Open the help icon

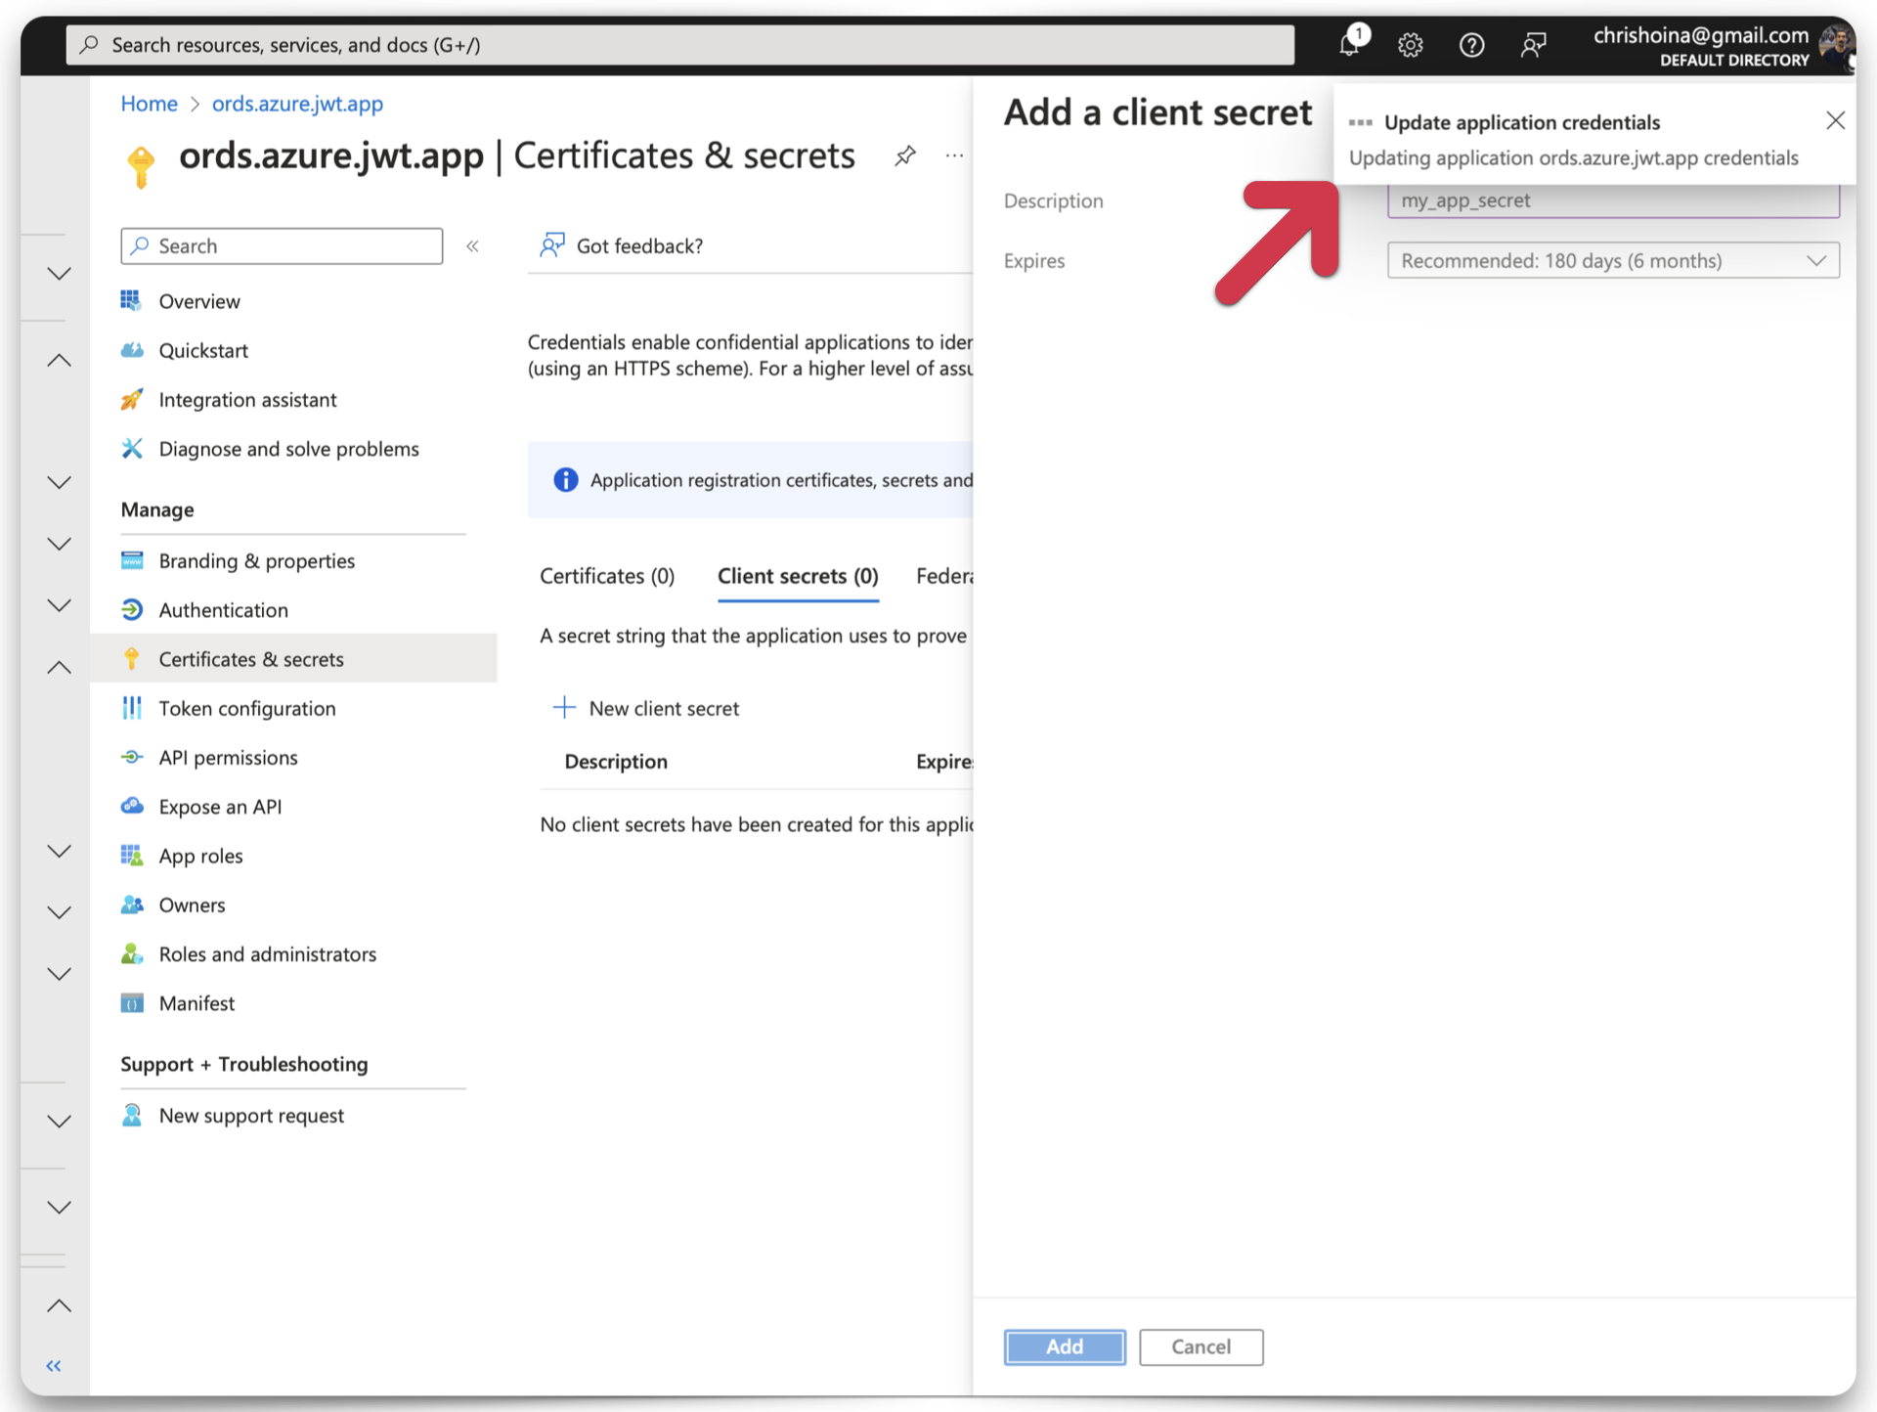[x=1471, y=45]
